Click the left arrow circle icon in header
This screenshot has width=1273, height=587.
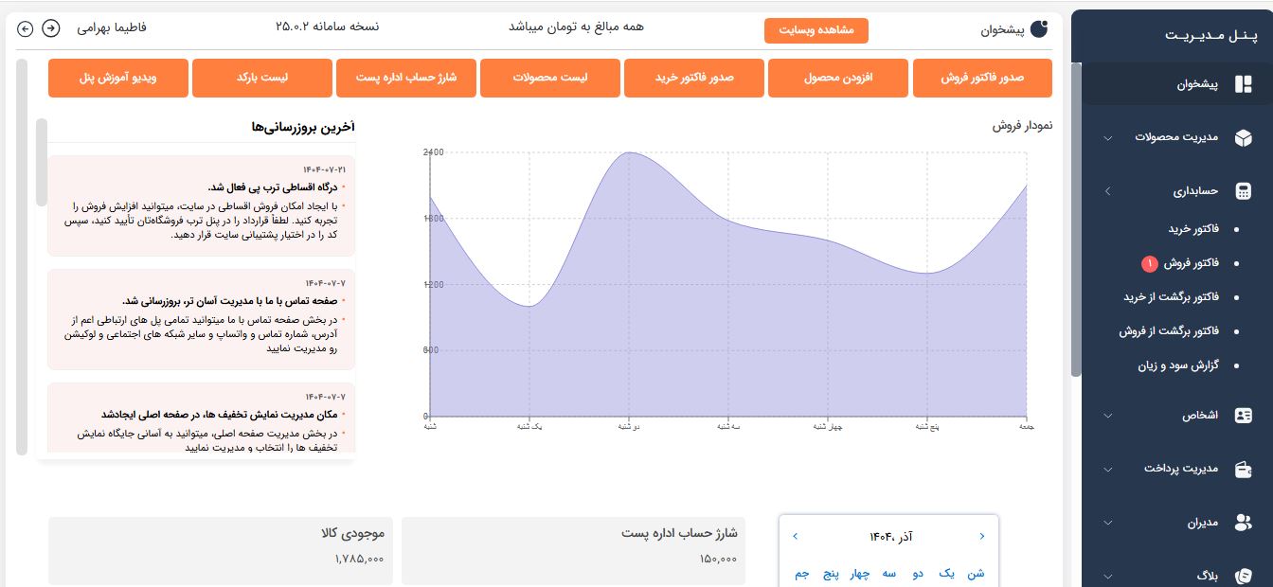[26, 28]
